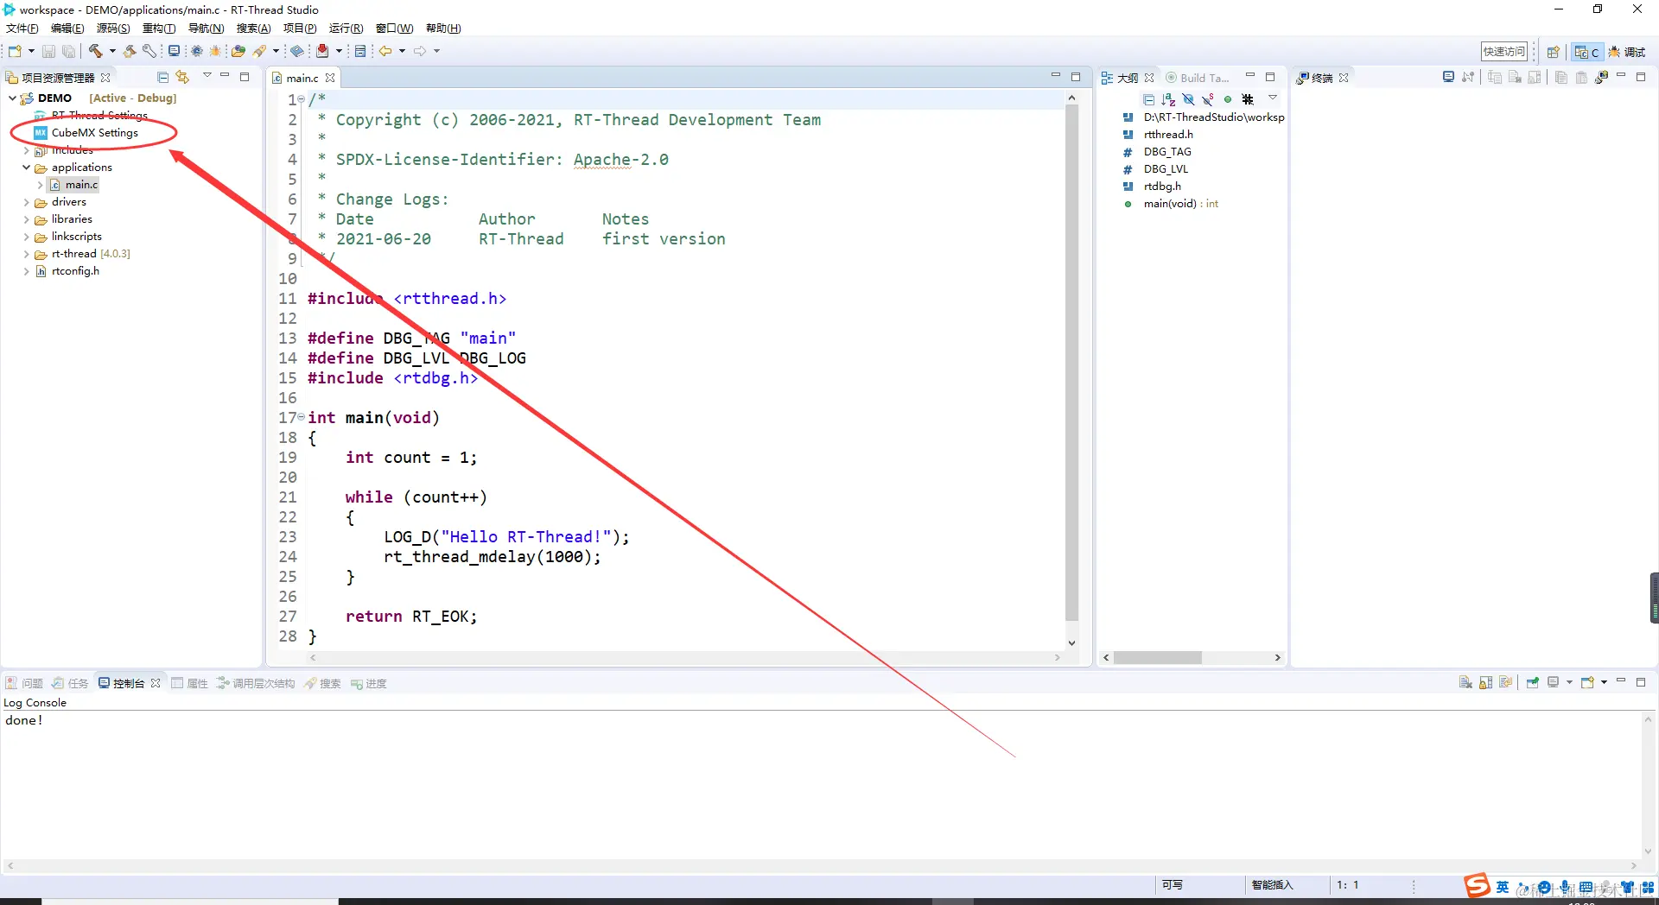
Task: Click the 快速访问 quick access field
Action: tap(1504, 52)
